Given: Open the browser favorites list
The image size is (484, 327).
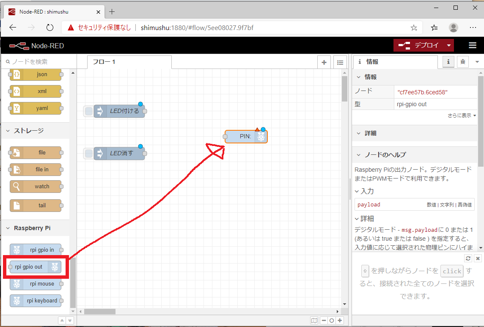Looking at the screenshot, I should (434, 28).
